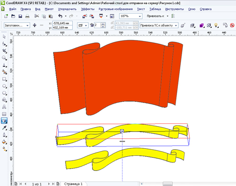Open the 187% zoom level dropdown

coord(140,16)
